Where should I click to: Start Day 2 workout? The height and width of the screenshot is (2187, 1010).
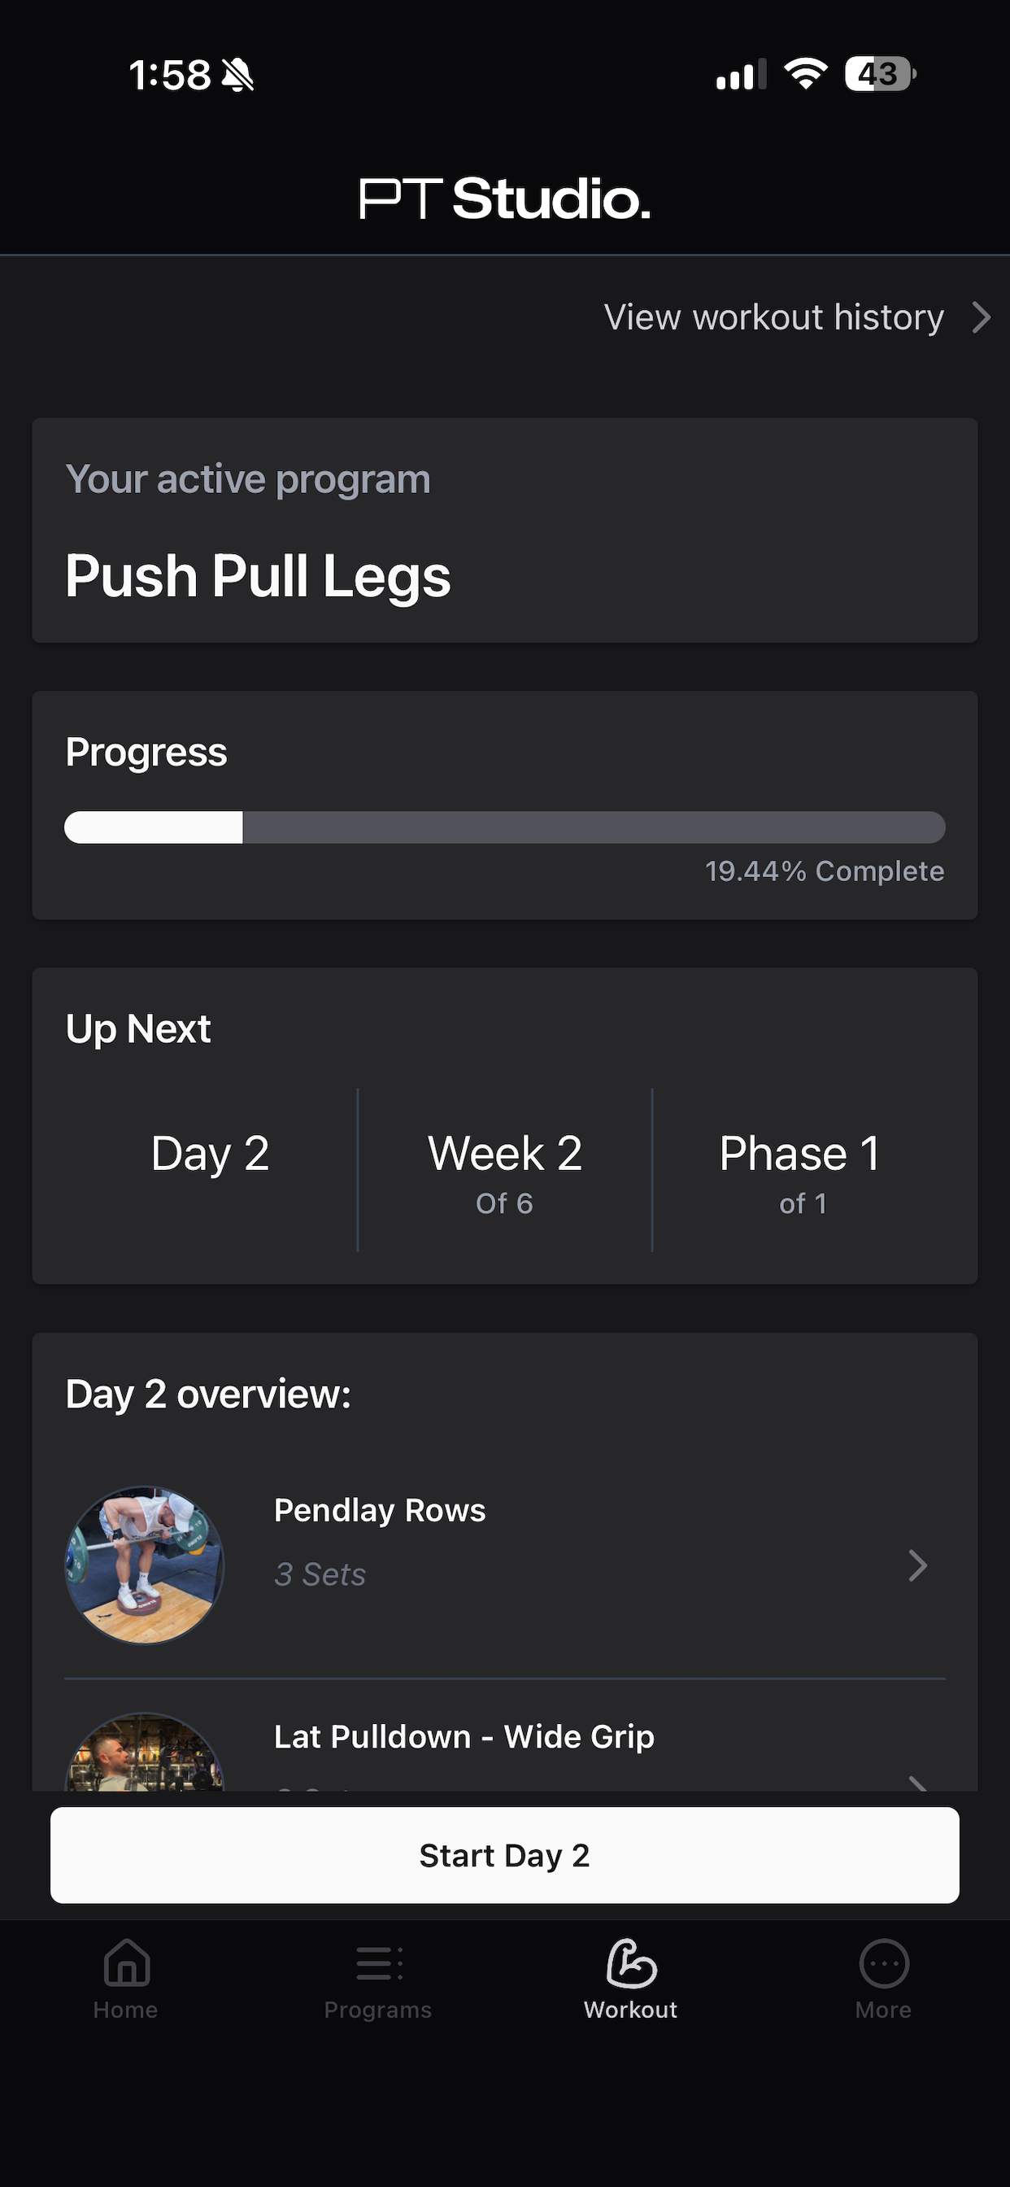pyautogui.click(x=505, y=1855)
